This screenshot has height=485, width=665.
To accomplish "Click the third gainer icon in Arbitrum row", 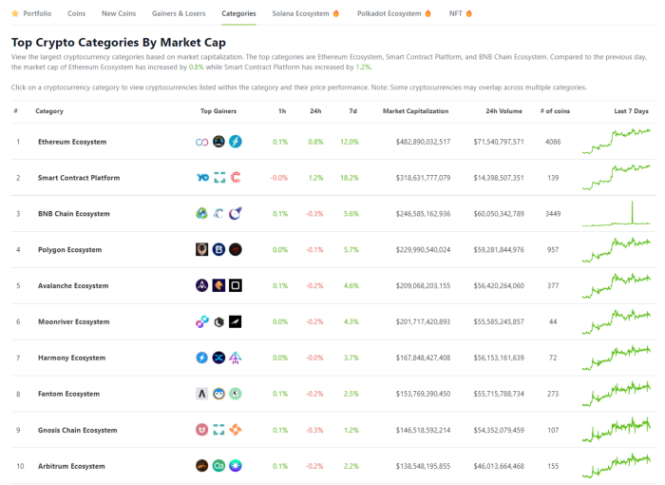I will click(x=236, y=466).
